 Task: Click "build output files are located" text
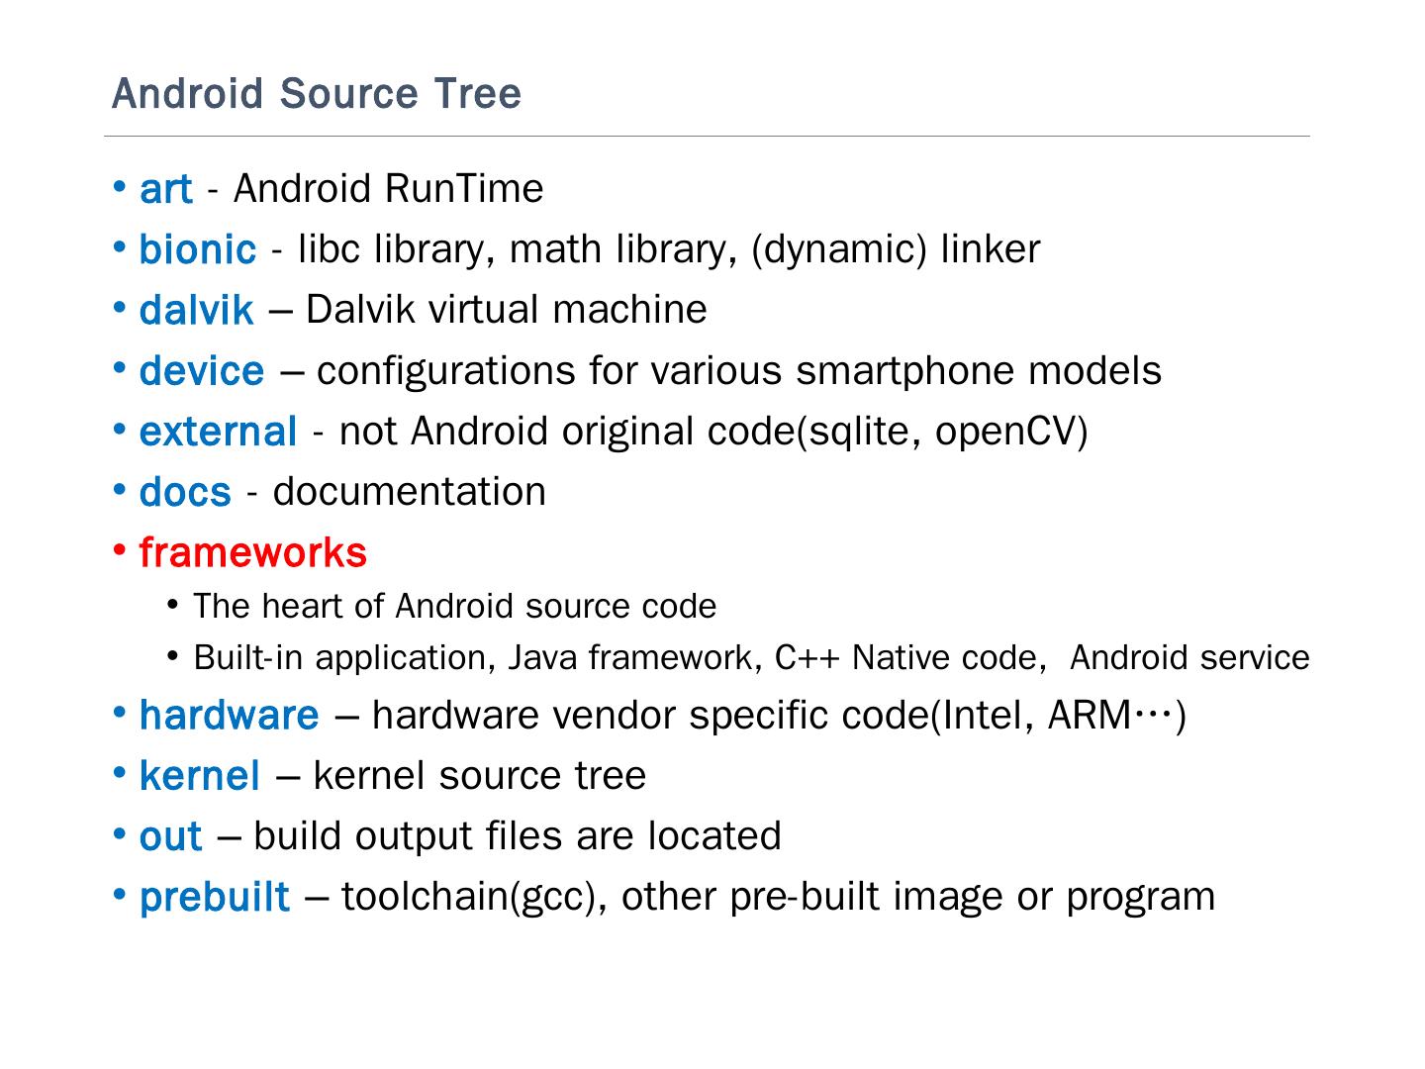[x=517, y=835]
